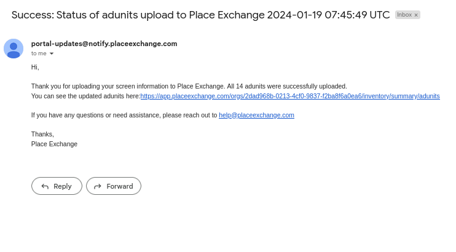Viewport: 456px width, 252px height.
Task: Expand the 'to me' recipient details arrow
Action: 52,53
